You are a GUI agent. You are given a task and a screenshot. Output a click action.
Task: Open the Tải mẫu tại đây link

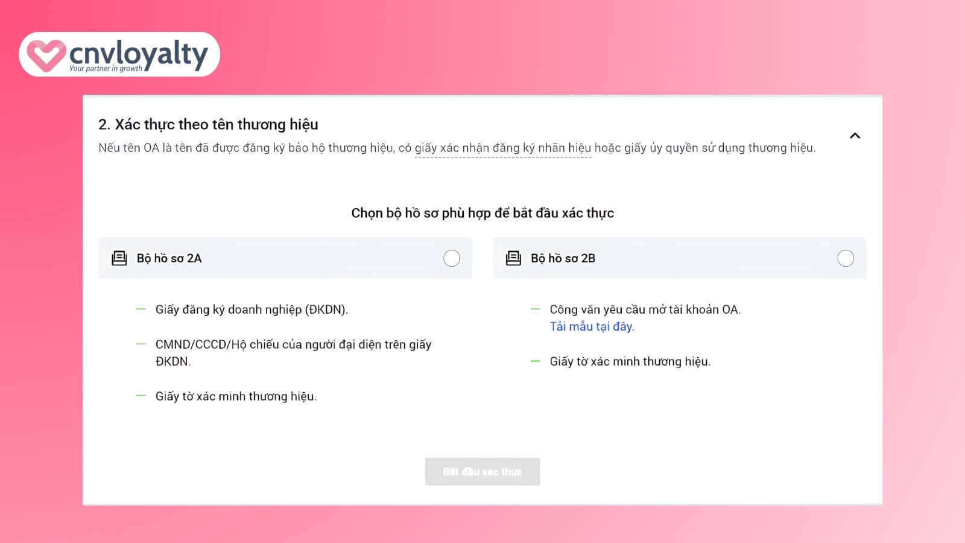point(592,326)
